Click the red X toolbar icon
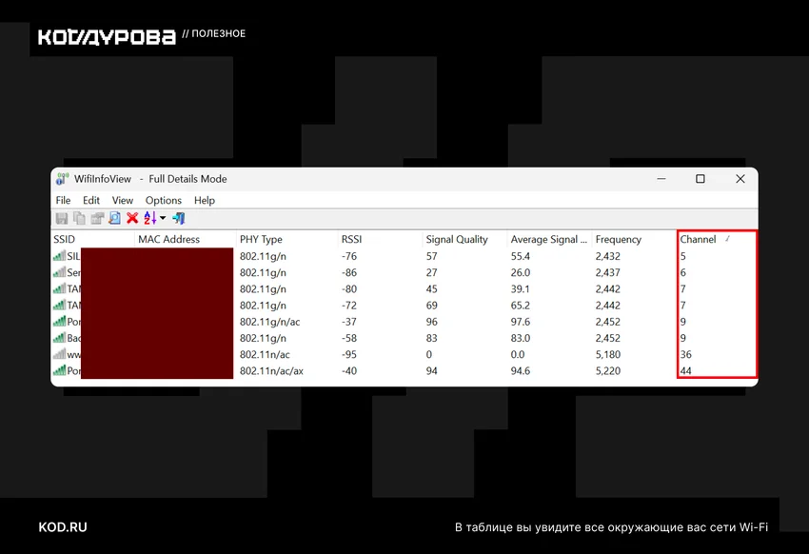809x554 pixels. (132, 218)
